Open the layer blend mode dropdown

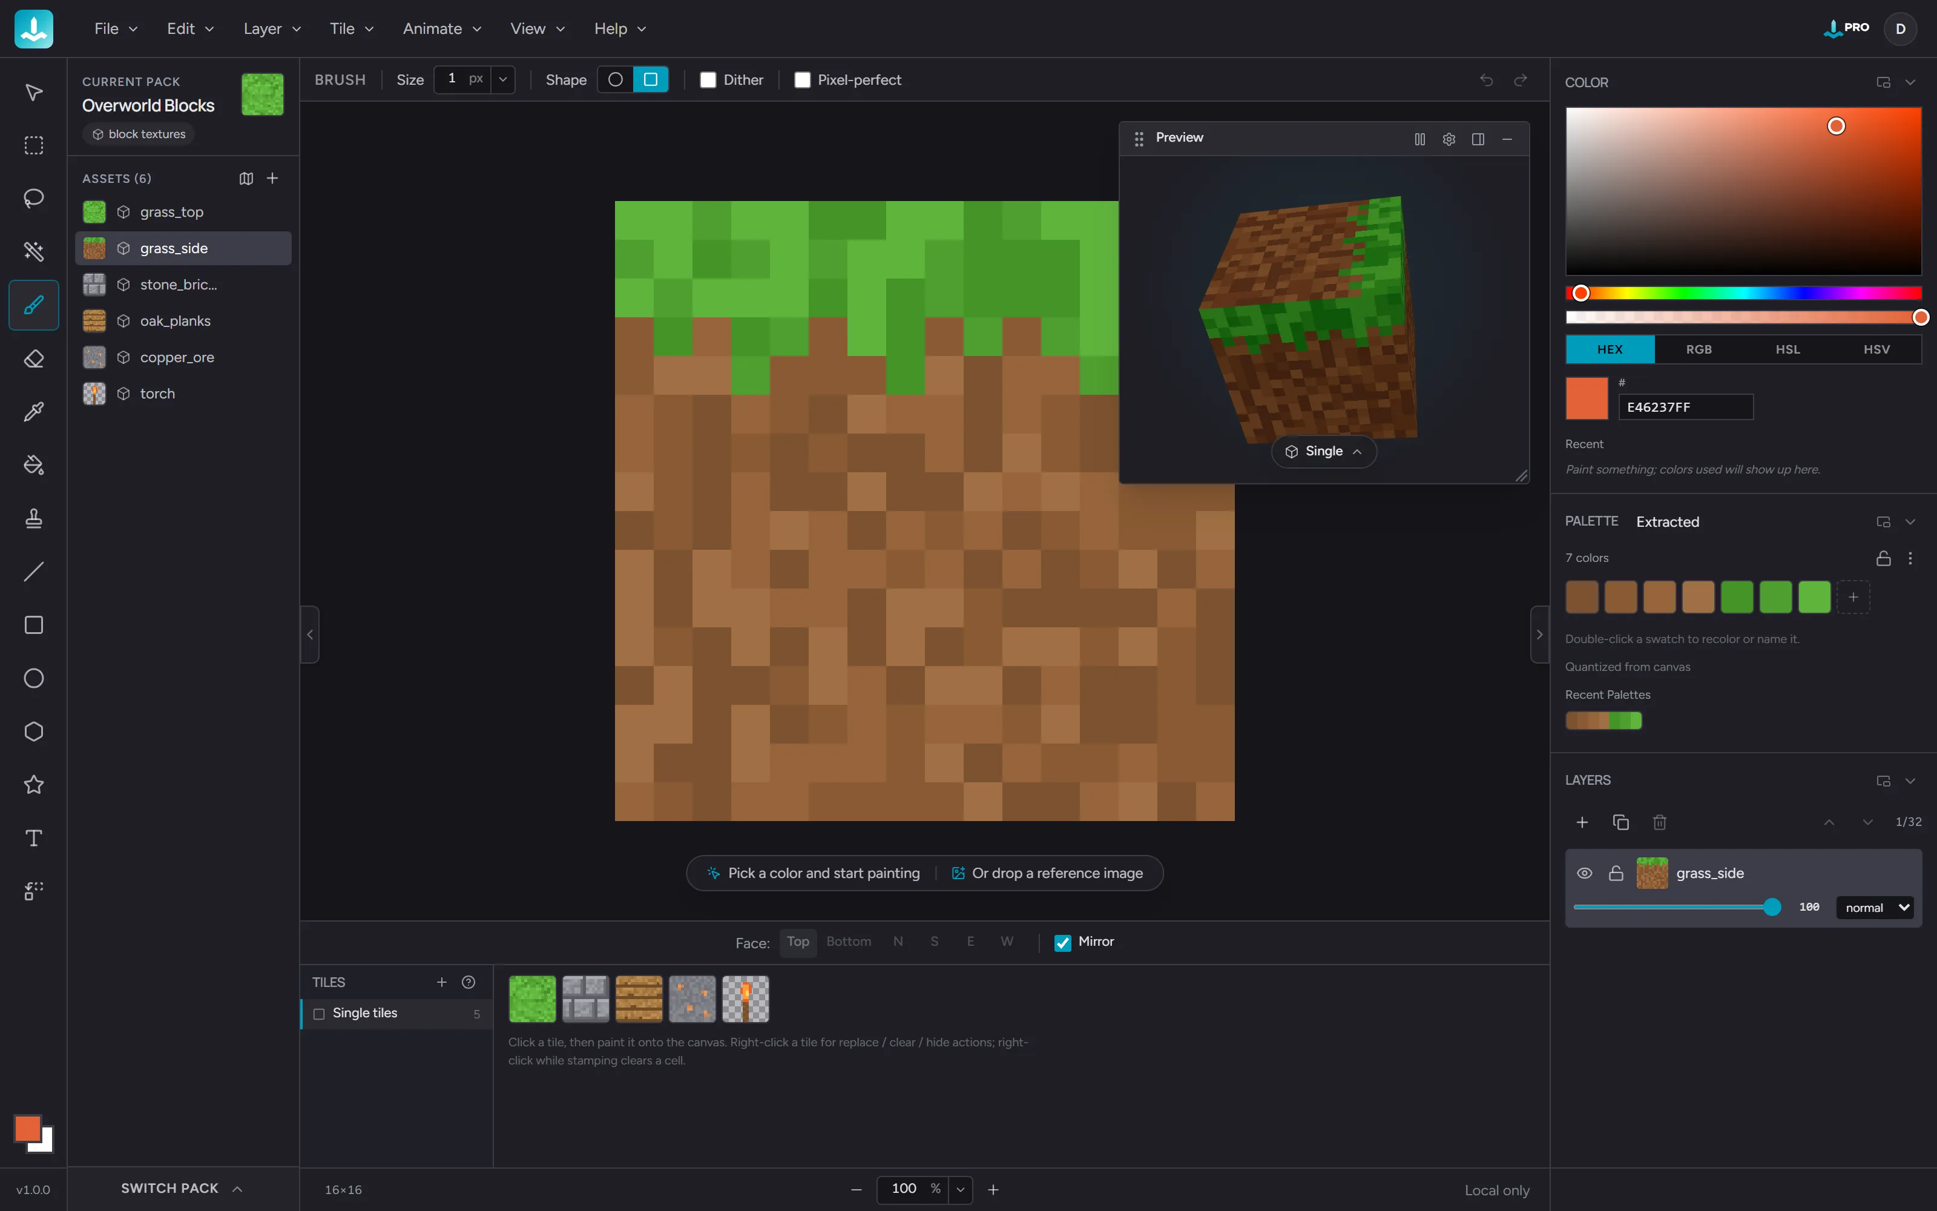1875,908
